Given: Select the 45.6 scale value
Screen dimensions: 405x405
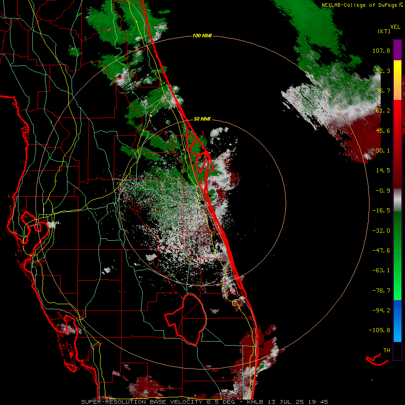Looking at the screenshot, I should pos(383,130).
